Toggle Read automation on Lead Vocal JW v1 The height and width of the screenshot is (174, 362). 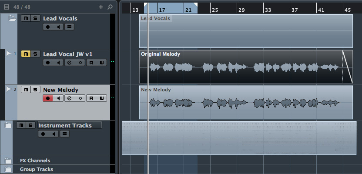point(91,63)
